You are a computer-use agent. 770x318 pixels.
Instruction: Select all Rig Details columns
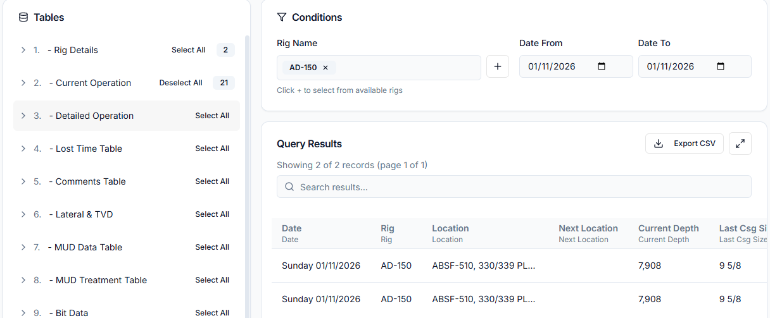188,50
